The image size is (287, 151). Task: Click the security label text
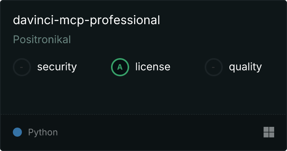point(57,67)
